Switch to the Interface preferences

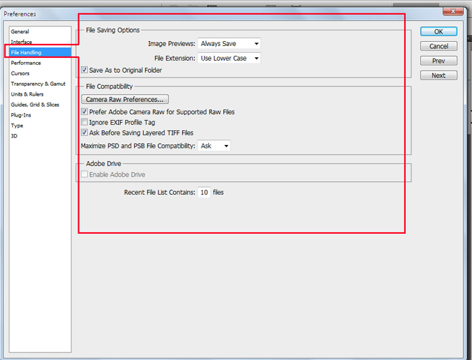coord(22,42)
